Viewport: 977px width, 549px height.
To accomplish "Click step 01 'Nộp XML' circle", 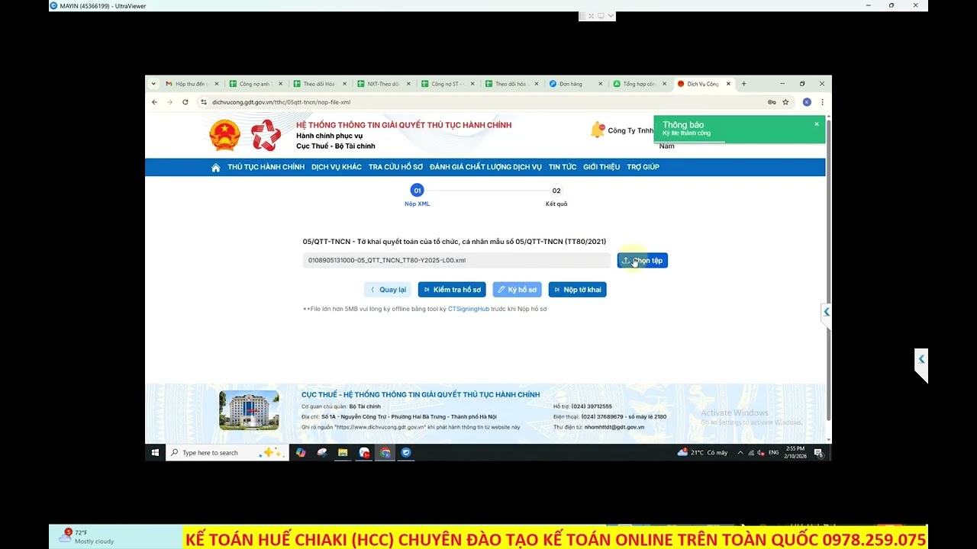I will [417, 191].
